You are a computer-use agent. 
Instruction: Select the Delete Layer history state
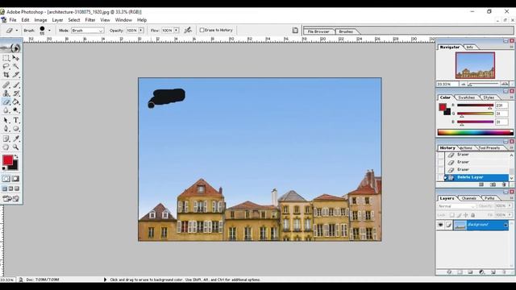pyautogui.click(x=476, y=177)
